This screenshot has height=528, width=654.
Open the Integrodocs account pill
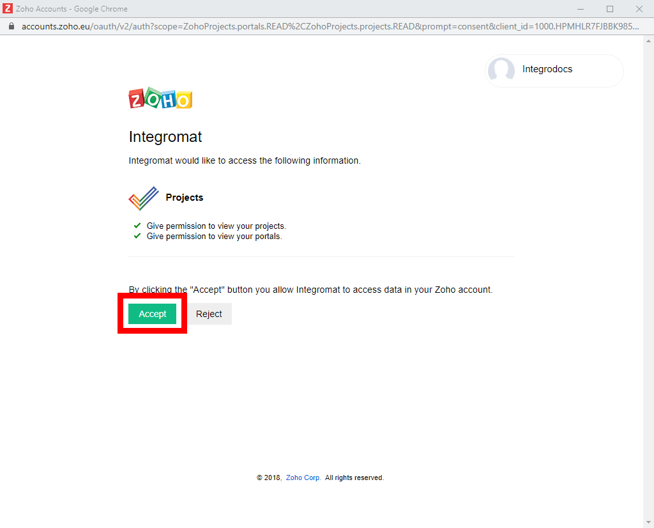(554, 70)
